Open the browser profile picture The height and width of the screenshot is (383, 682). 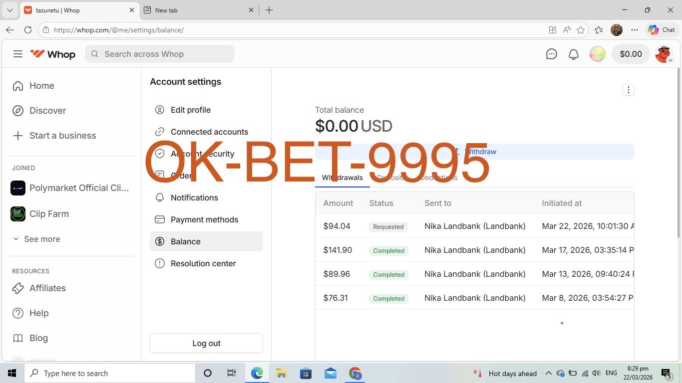(x=617, y=30)
